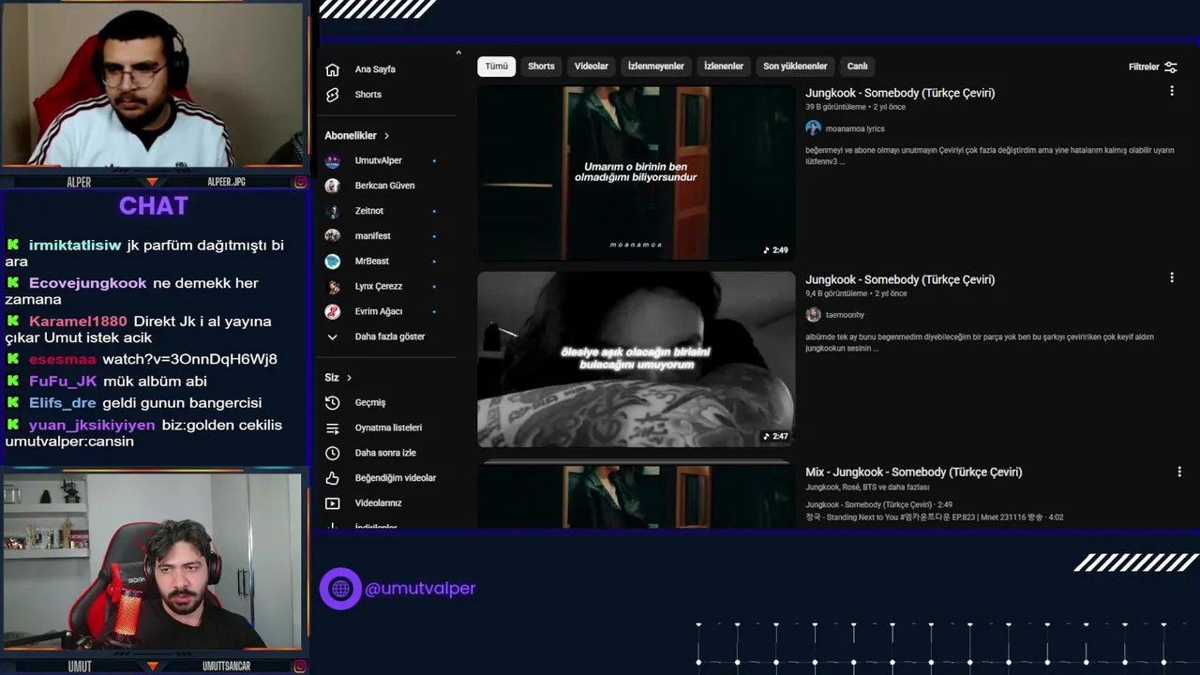Screen dimensions: 1200x675
Task: Select the İzlenmeyenler filter chip
Action: click(655, 67)
